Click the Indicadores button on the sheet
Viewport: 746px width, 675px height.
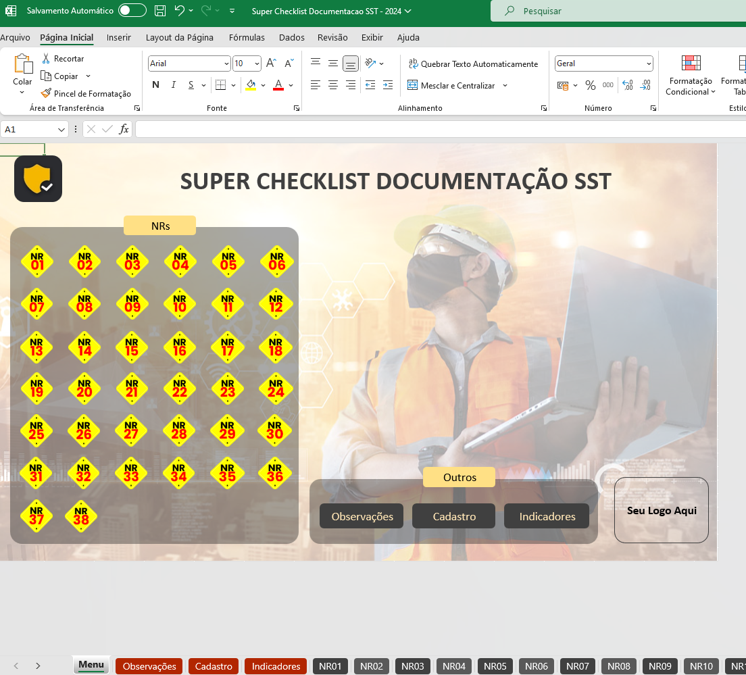[546, 516]
